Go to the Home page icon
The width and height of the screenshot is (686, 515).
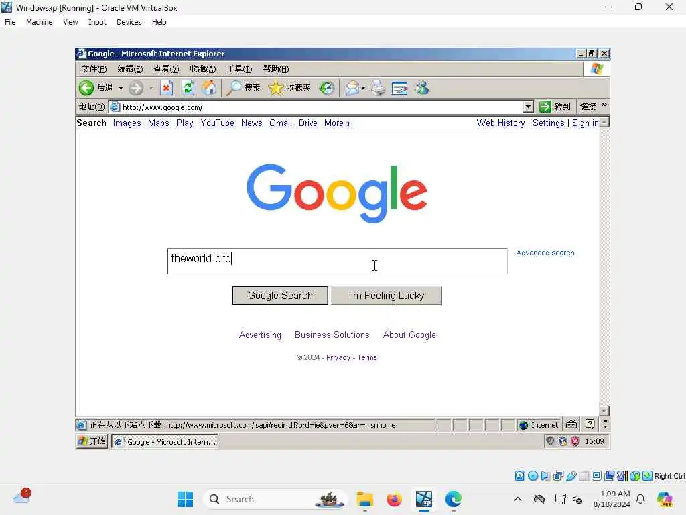[209, 88]
